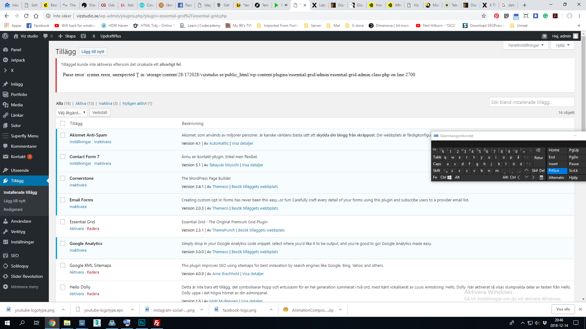Open Portfolio menu icon in sidebar
This screenshot has height=329, width=586.
pyautogui.click(x=5, y=94)
